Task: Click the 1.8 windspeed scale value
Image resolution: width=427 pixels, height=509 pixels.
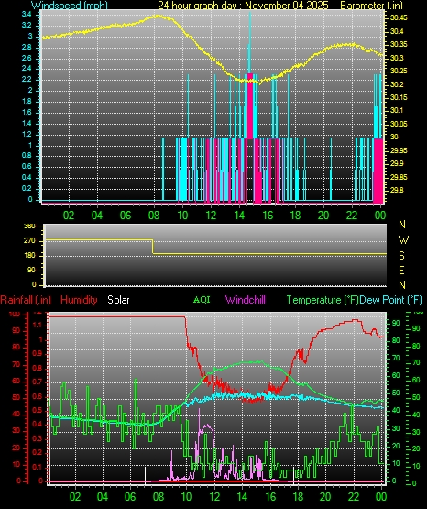Action: (x=27, y=101)
